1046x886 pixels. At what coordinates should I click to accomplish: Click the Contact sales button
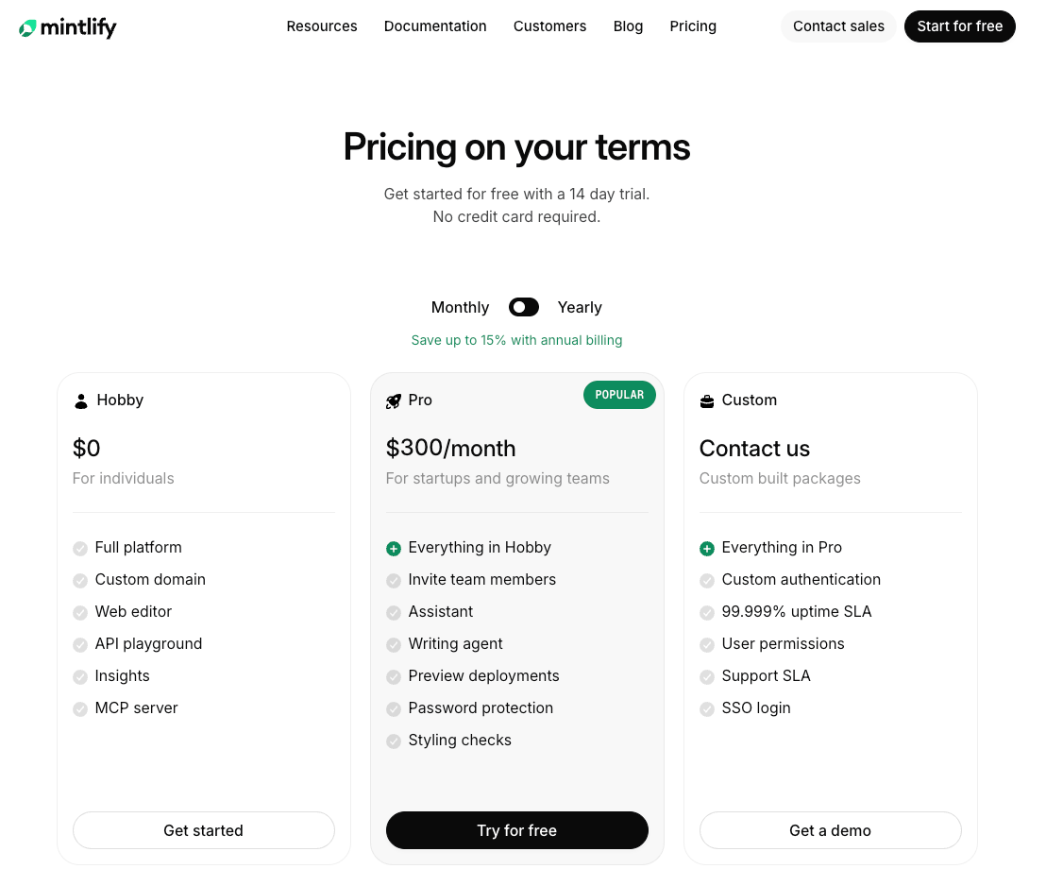pyautogui.click(x=838, y=26)
